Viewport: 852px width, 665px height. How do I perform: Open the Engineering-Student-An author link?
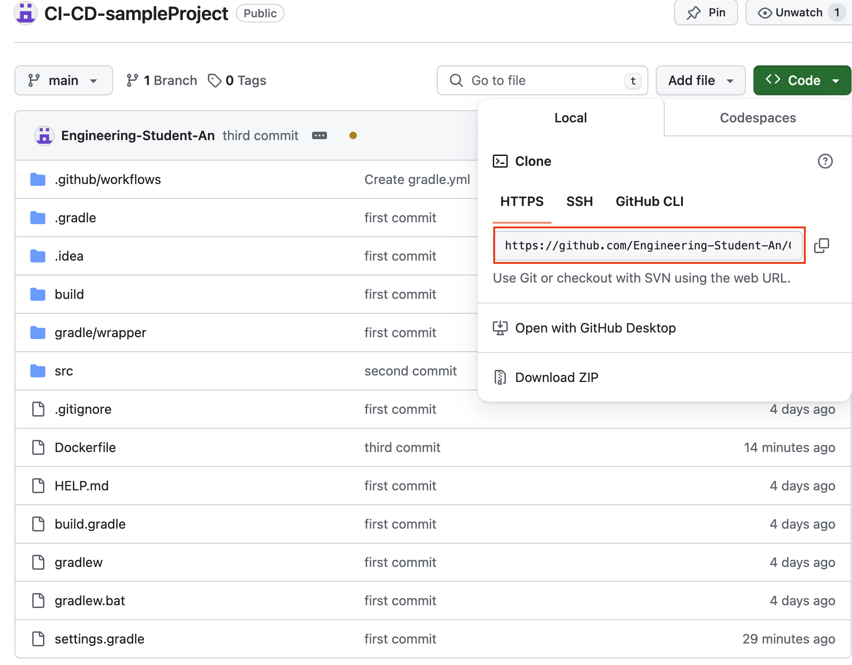[138, 135]
